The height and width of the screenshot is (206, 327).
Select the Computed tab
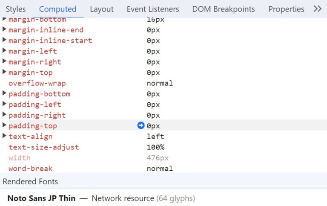(x=57, y=9)
